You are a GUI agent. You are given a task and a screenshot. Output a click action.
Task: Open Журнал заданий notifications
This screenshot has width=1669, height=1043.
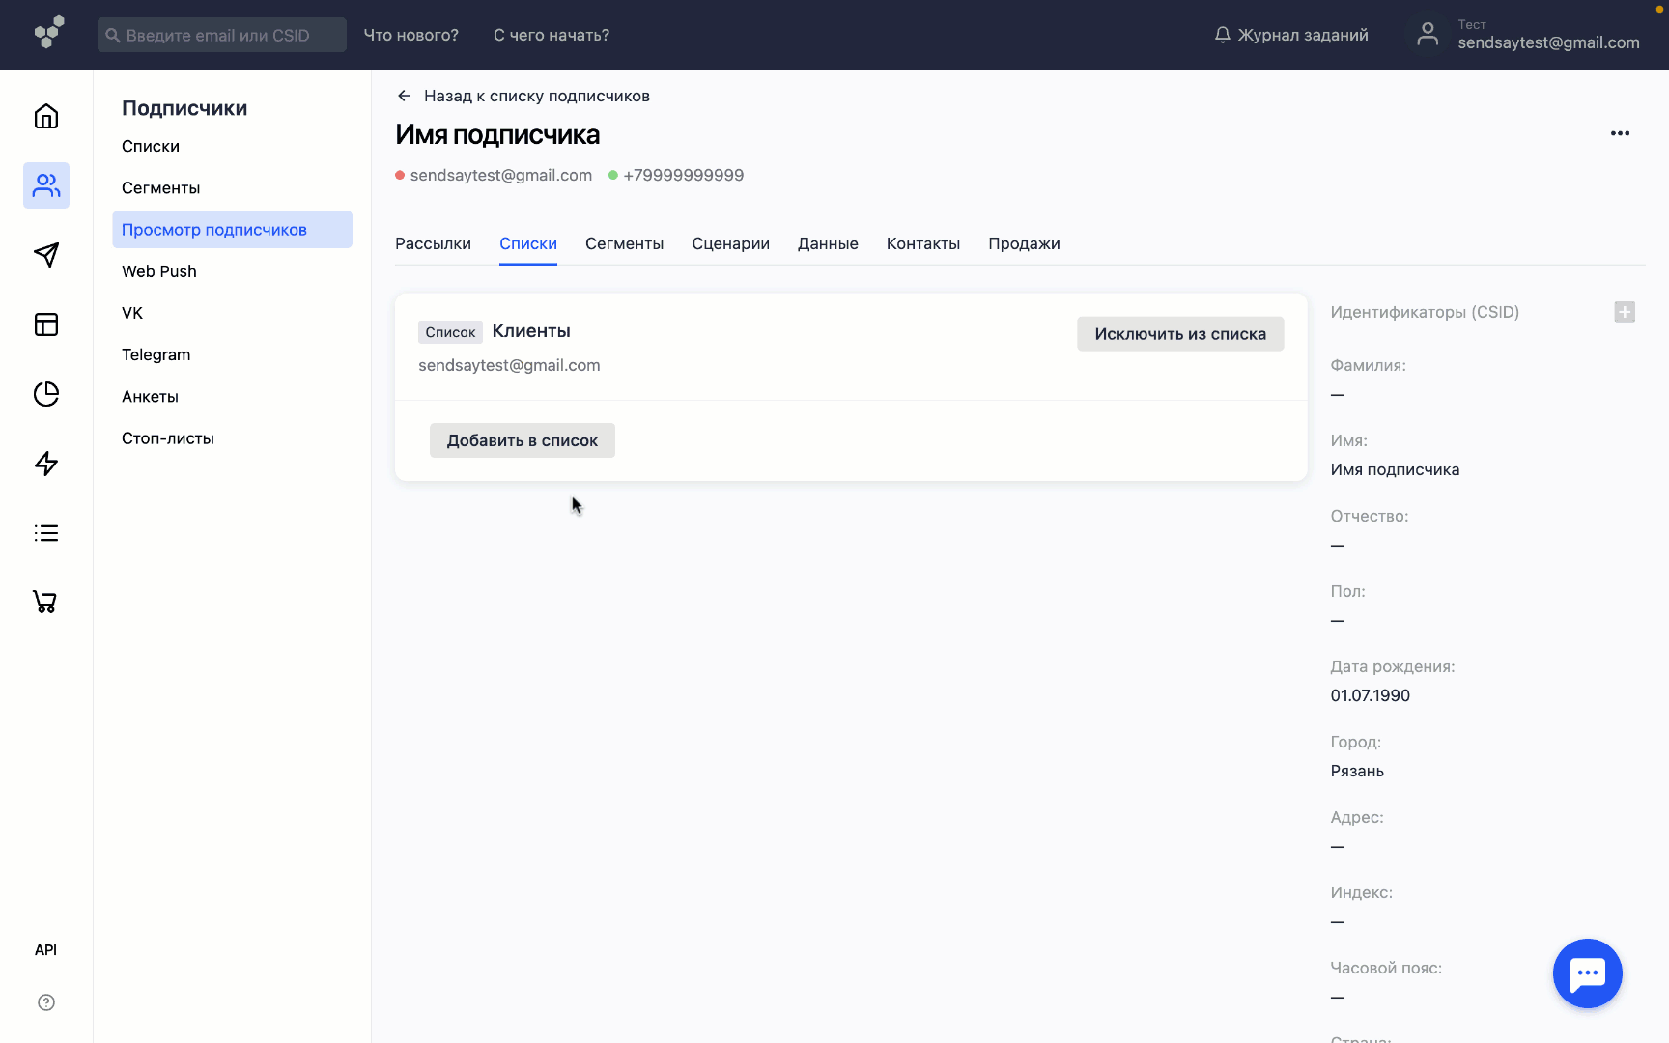coord(1290,35)
